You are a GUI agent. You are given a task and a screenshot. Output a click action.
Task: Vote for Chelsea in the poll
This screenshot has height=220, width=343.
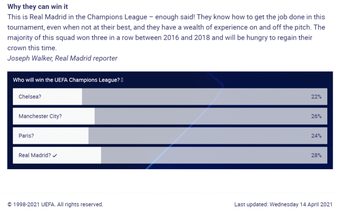pos(30,97)
